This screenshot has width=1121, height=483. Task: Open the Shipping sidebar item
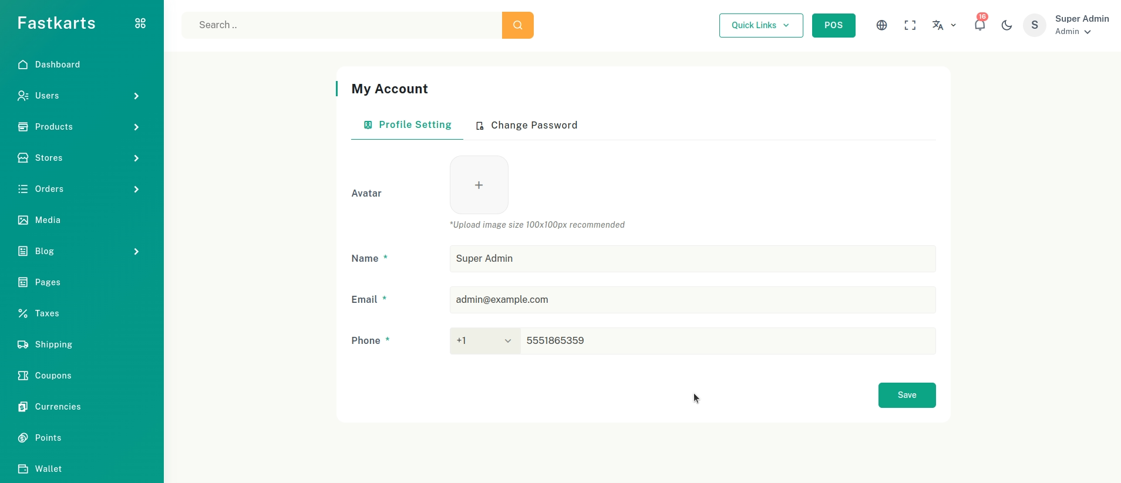point(53,344)
